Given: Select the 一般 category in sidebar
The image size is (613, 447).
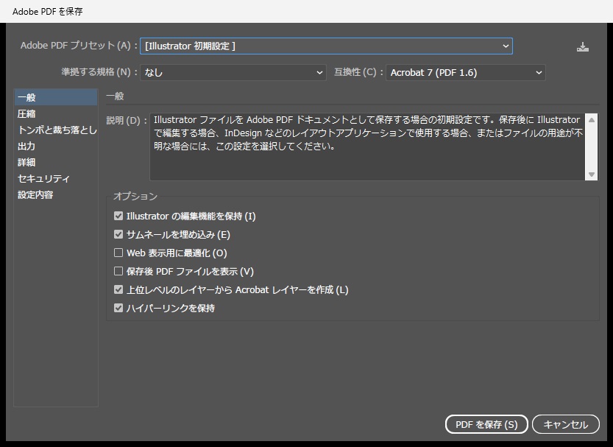Looking at the screenshot, I should point(55,97).
